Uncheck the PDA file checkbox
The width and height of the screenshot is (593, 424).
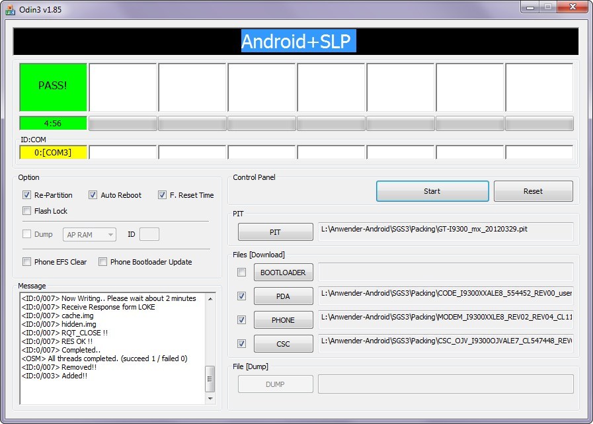(241, 296)
